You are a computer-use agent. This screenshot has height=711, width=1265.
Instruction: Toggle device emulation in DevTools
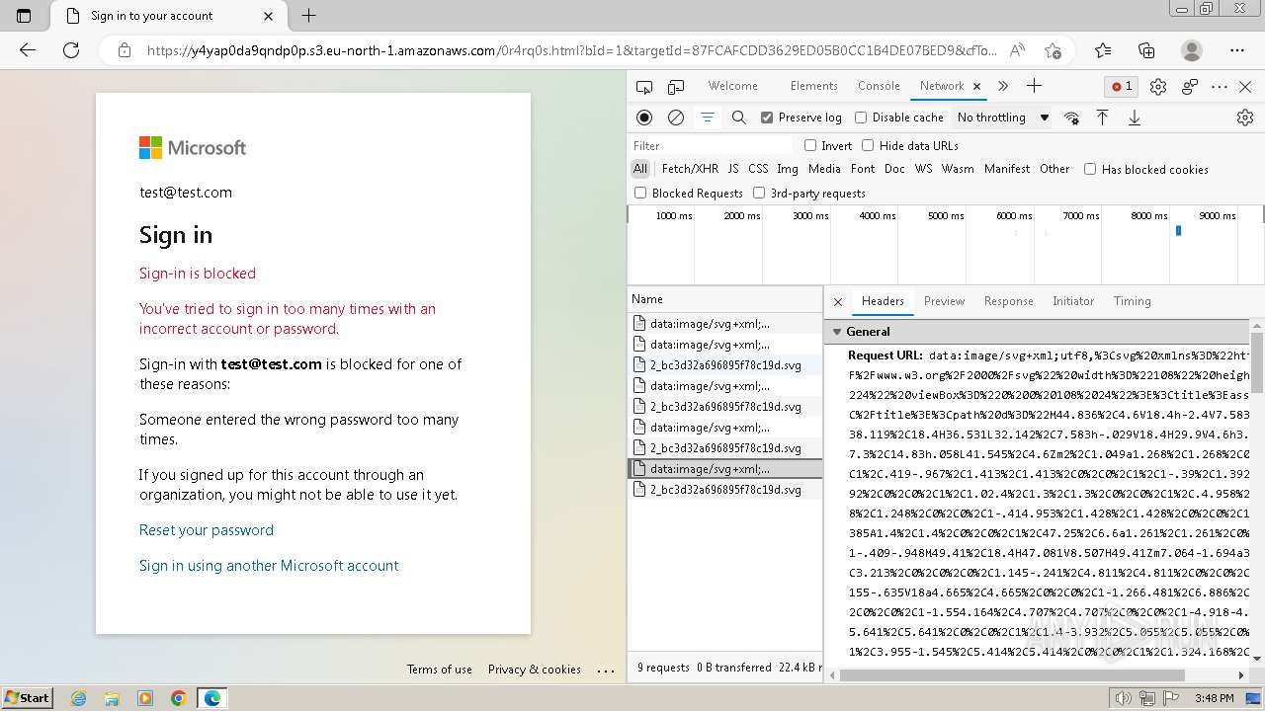coord(676,87)
